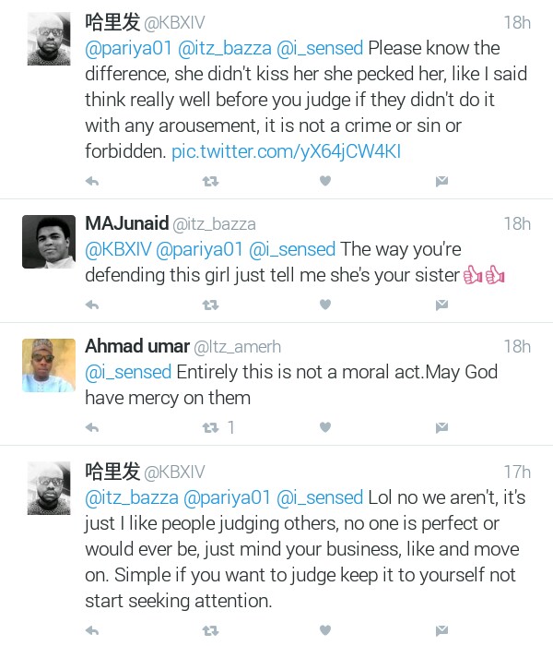Reply to Ahmad umar's tweet
This screenshot has width=553, height=646.
point(92,427)
